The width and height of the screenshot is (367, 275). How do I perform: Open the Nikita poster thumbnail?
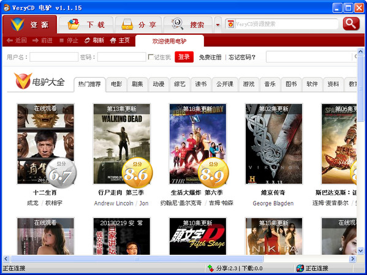274,236
